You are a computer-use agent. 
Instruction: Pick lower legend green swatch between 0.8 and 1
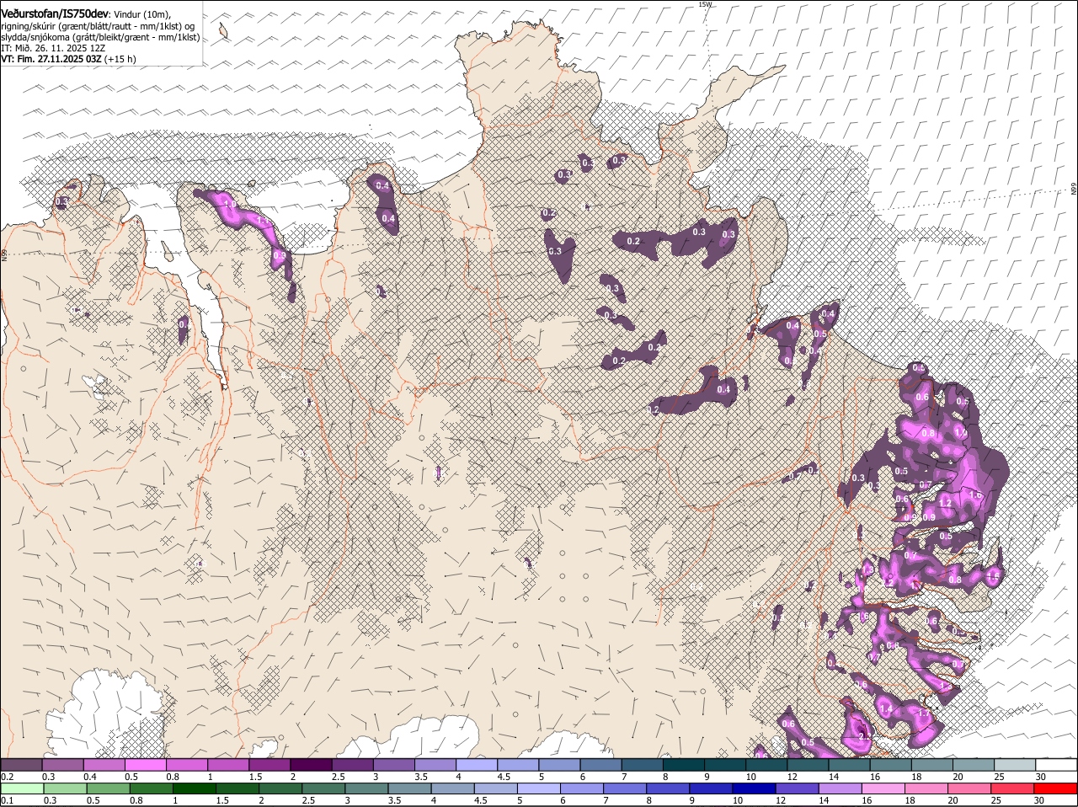tap(152, 788)
